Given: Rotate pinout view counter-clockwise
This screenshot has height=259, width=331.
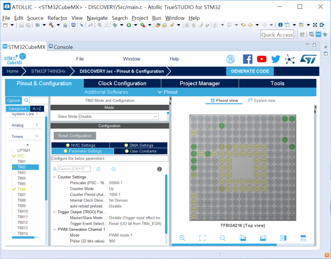Looking at the screenshot, I should pos(263,238).
